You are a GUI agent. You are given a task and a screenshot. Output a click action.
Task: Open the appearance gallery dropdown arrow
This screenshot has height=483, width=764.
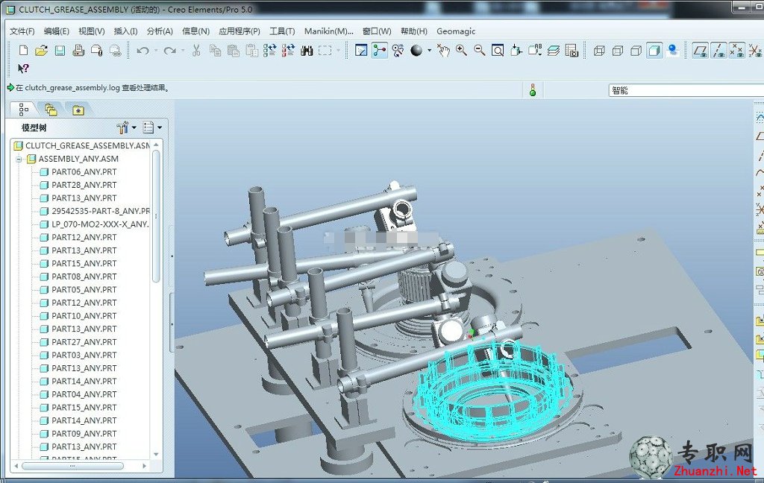[x=429, y=50]
